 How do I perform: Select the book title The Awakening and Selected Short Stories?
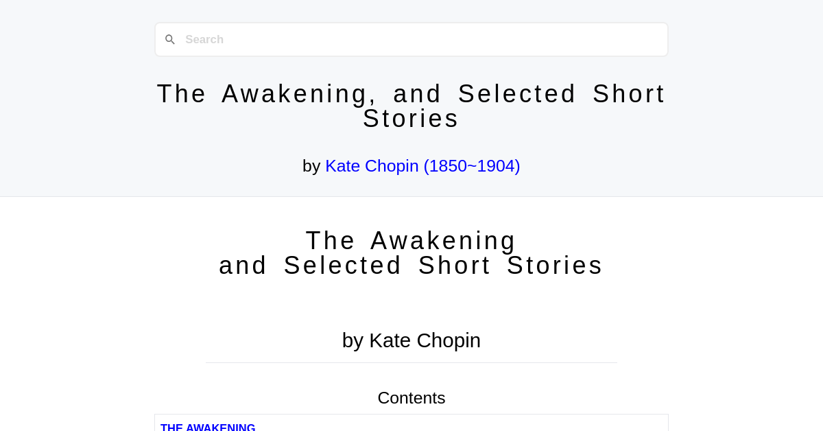[x=411, y=253]
